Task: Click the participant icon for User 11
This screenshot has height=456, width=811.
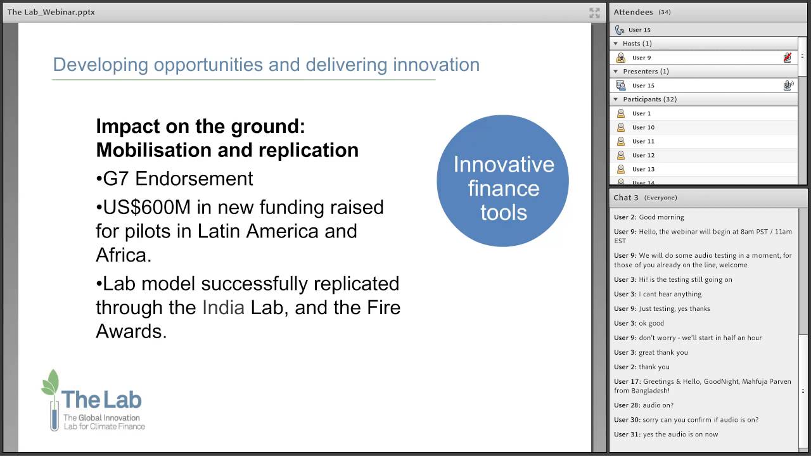Action: [x=621, y=141]
